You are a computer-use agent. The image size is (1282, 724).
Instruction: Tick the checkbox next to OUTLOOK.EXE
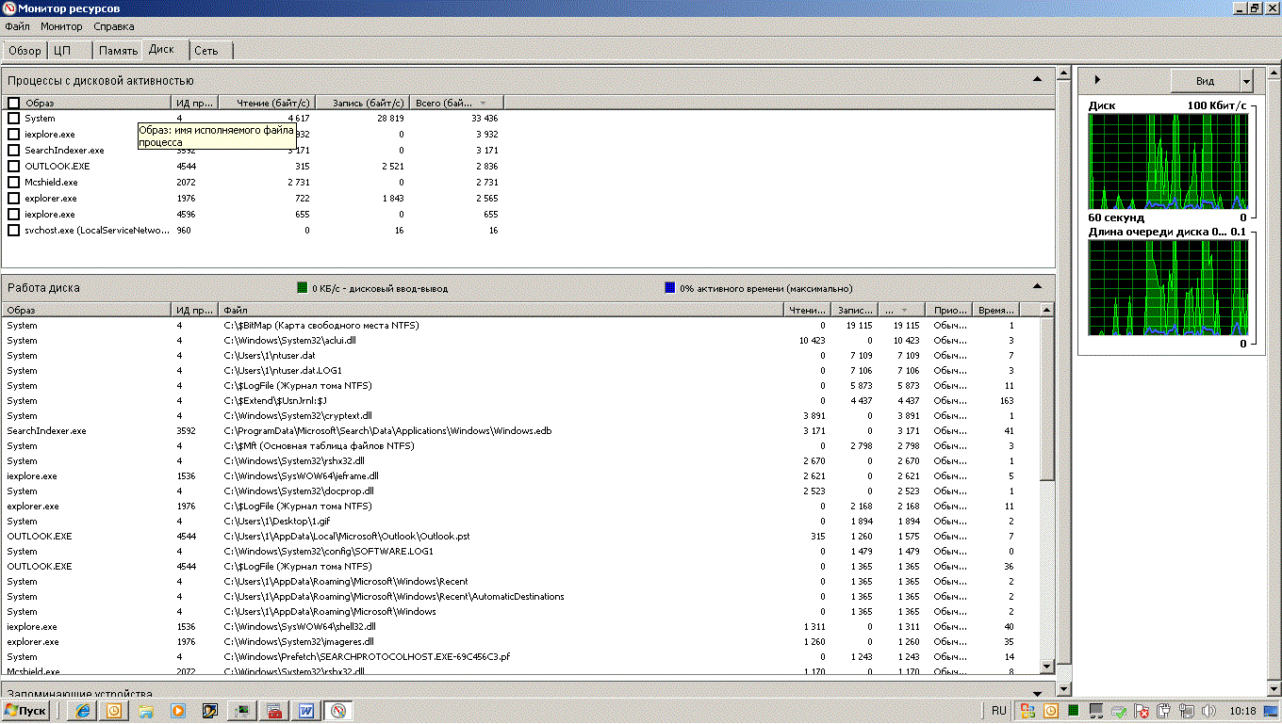[x=13, y=167]
